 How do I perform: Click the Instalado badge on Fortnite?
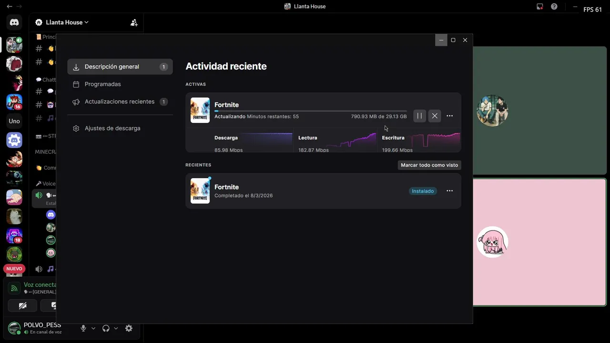pyautogui.click(x=423, y=191)
